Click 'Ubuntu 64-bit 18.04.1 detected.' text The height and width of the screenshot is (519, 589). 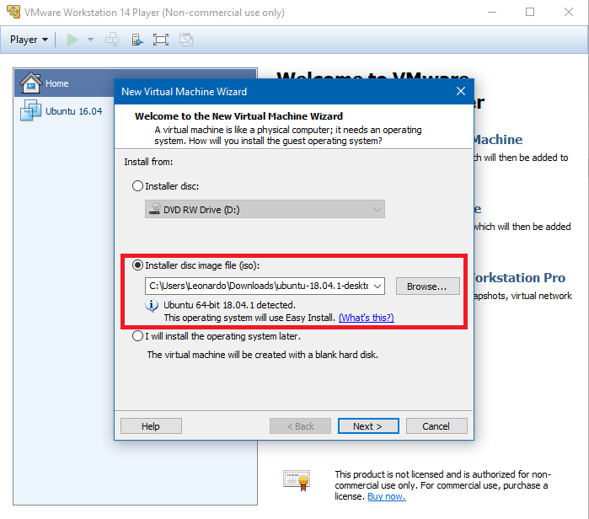tap(229, 305)
